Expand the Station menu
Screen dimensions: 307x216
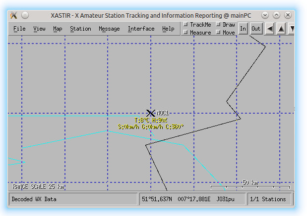(x=80, y=29)
